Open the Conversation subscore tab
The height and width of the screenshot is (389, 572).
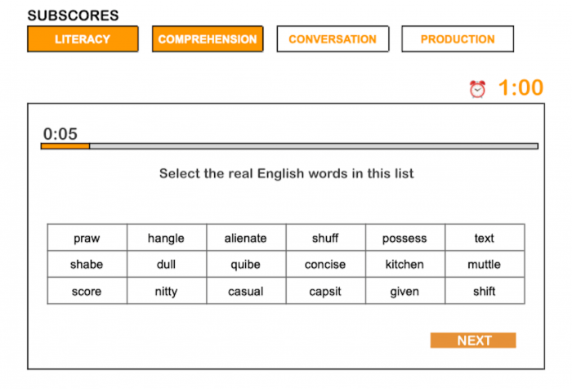(333, 39)
